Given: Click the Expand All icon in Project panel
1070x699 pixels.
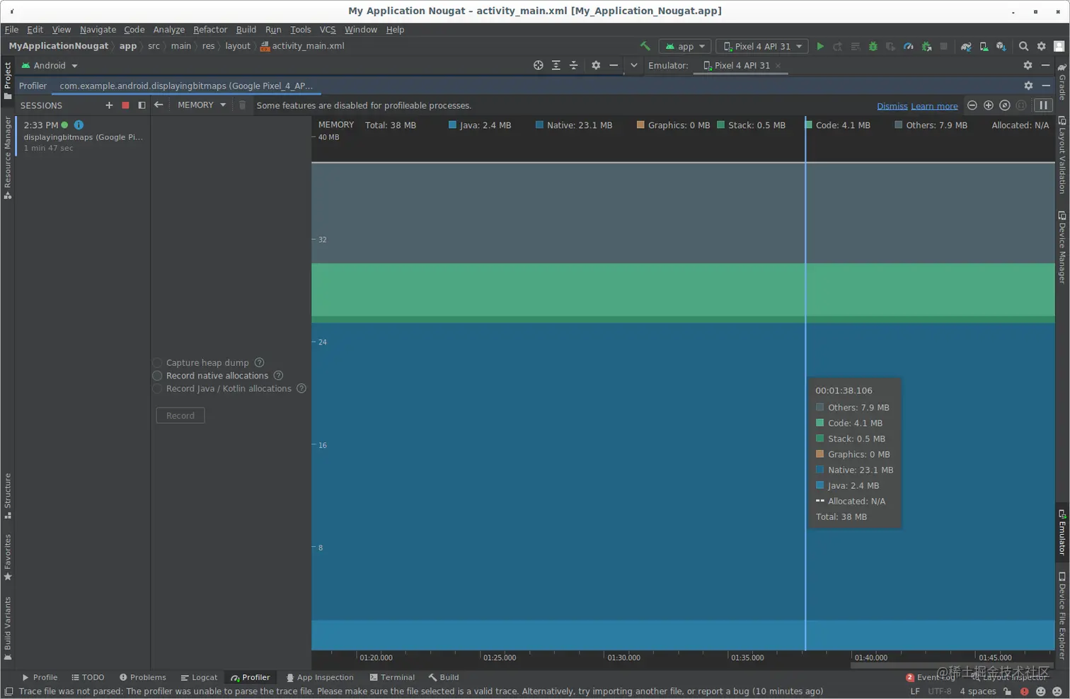Looking at the screenshot, I should pos(556,65).
